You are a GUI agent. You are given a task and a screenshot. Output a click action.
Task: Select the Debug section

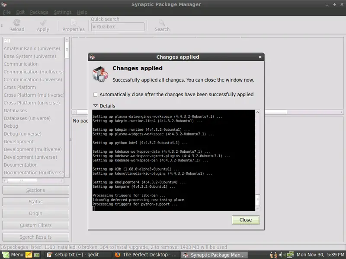(x=33, y=126)
